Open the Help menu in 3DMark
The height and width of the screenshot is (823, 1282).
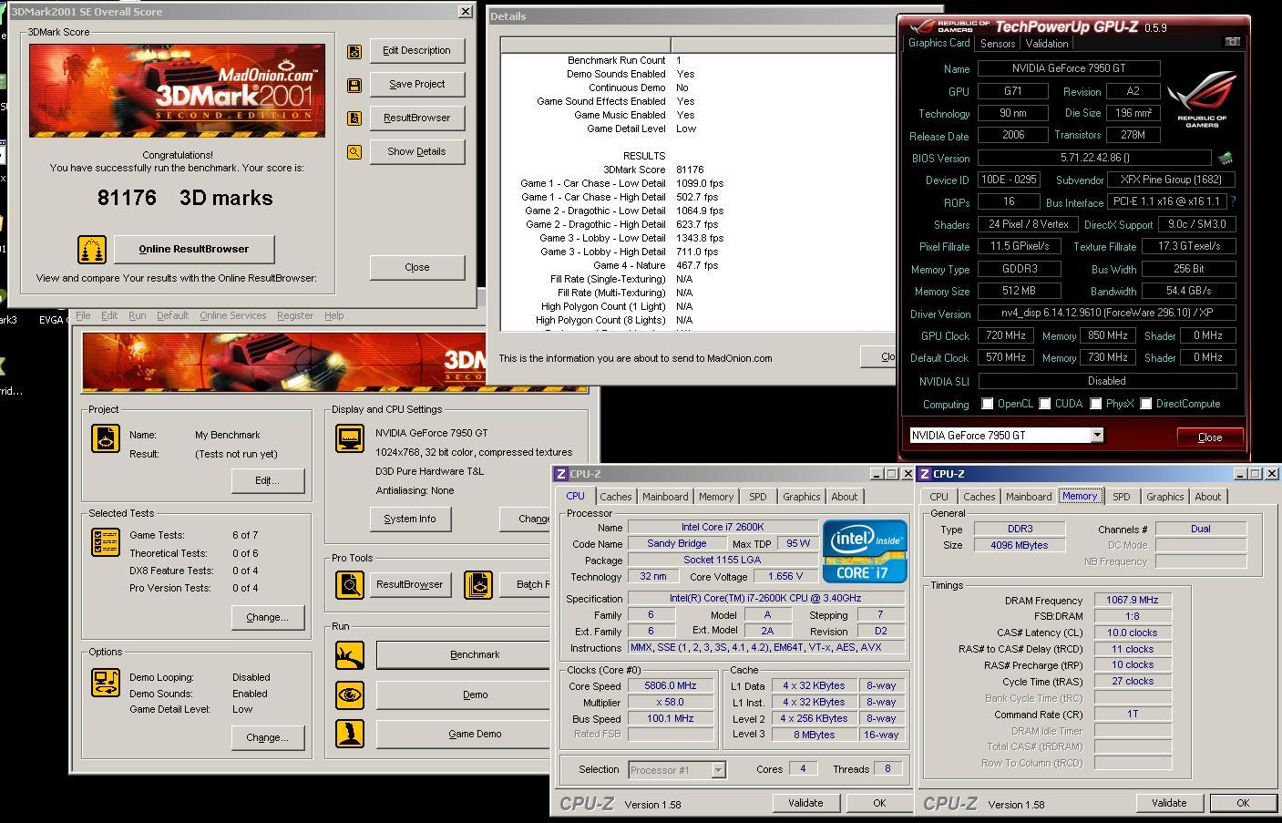pos(333,315)
